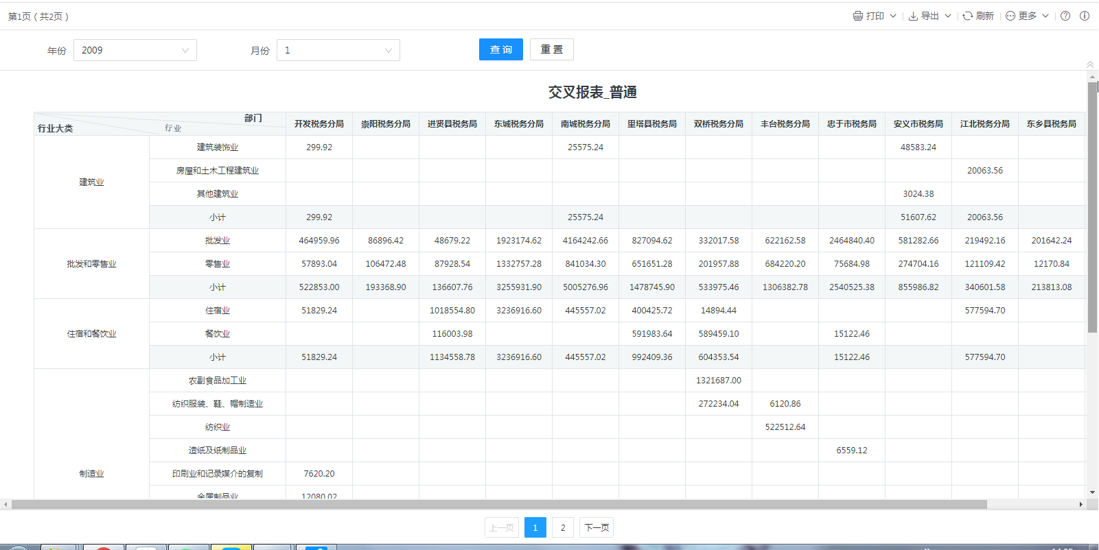Expand the 更多 dropdown arrow

pos(1045,16)
